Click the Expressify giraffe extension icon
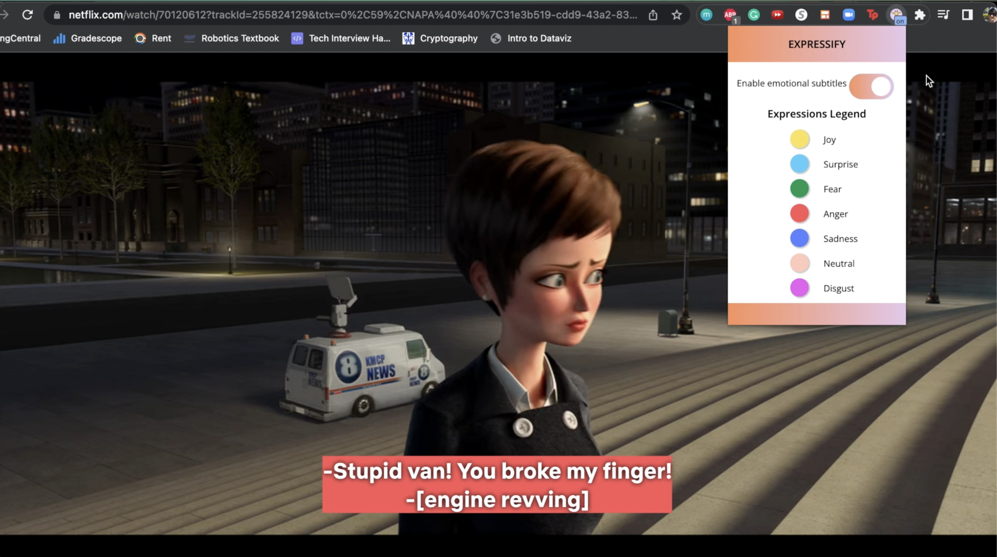997x557 pixels. [896, 15]
